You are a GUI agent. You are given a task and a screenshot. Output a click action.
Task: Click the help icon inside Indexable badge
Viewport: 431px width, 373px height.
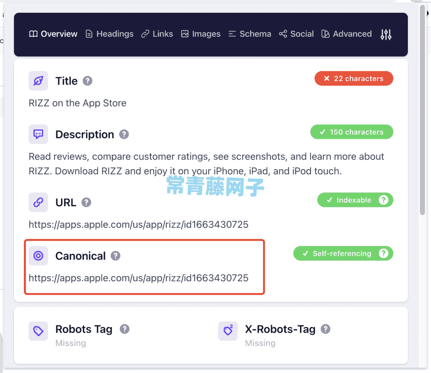point(384,200)
